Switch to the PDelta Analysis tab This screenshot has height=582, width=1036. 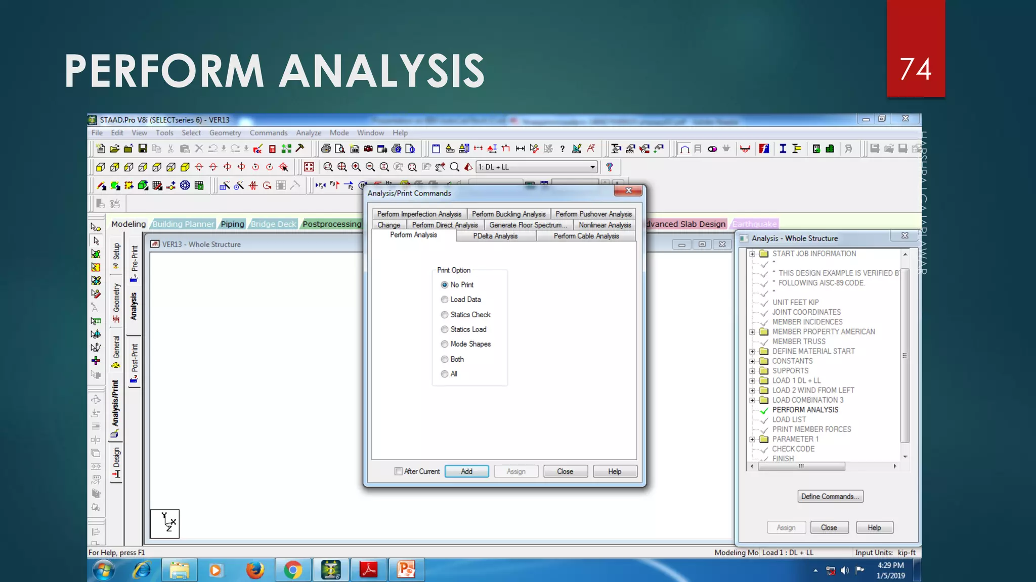point(496,236)
